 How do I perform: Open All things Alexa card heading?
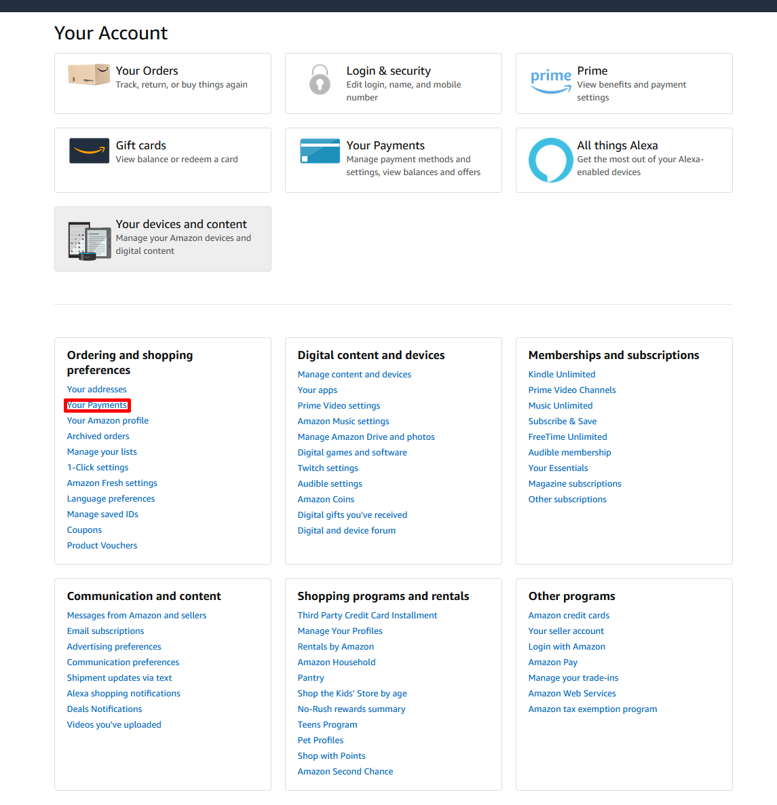[618, 145]
